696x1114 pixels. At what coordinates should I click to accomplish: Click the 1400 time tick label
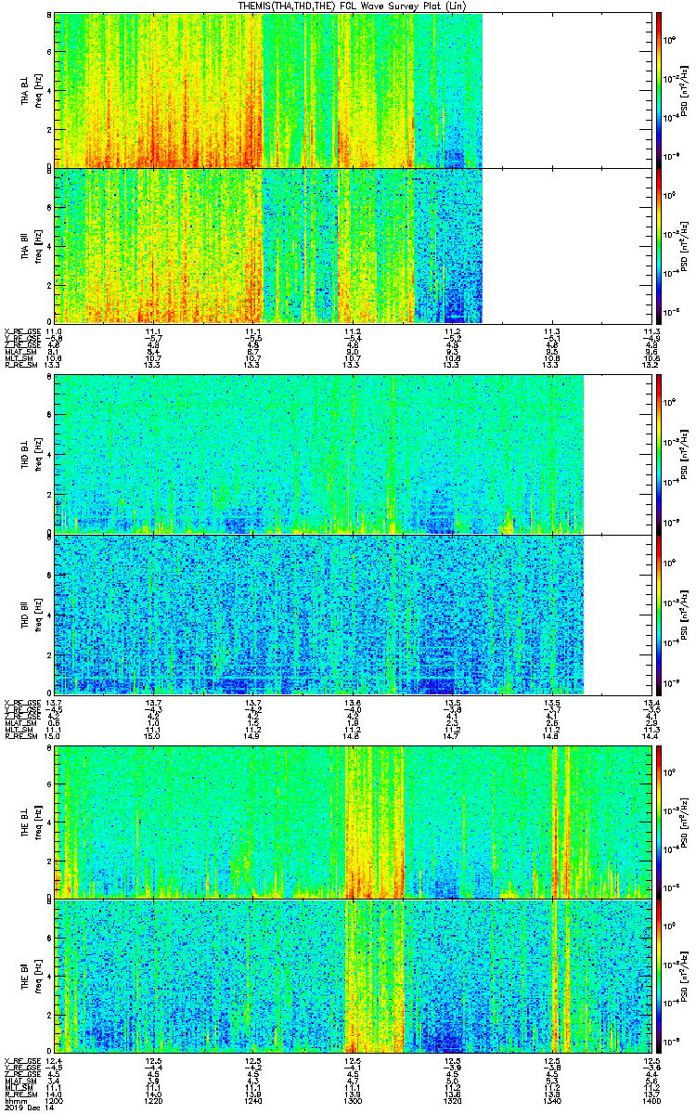pyautogui.click(x=650, y=1100)
